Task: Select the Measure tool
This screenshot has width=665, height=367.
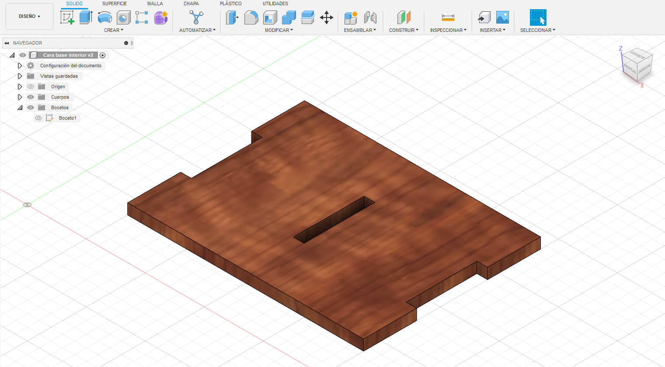Action: click(x=448, y=17)
